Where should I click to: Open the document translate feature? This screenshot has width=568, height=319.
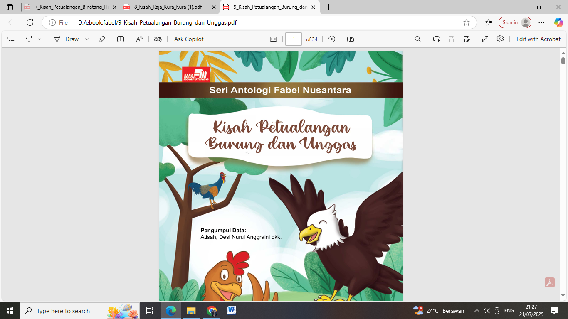pos(158,39)
